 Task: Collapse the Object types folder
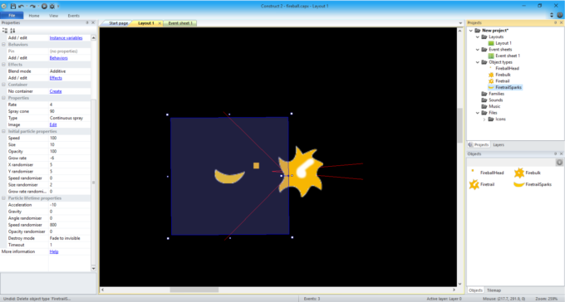tap(478, 62)
